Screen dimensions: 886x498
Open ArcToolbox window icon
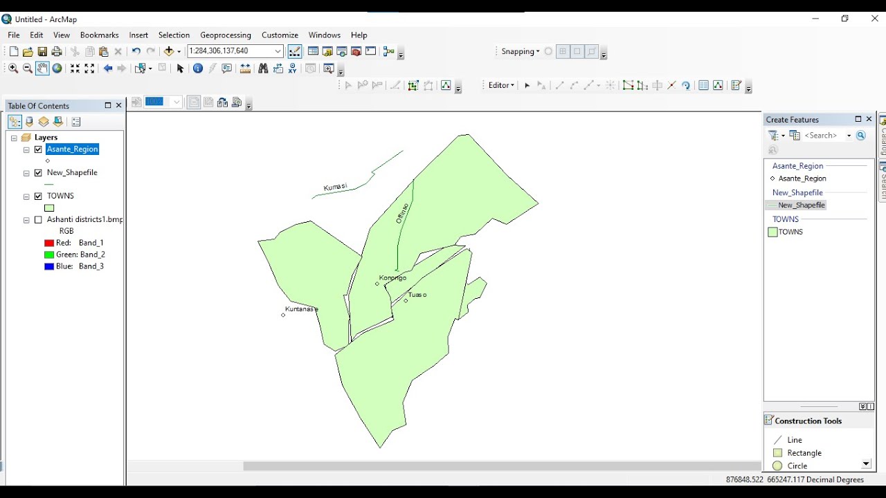356,51
